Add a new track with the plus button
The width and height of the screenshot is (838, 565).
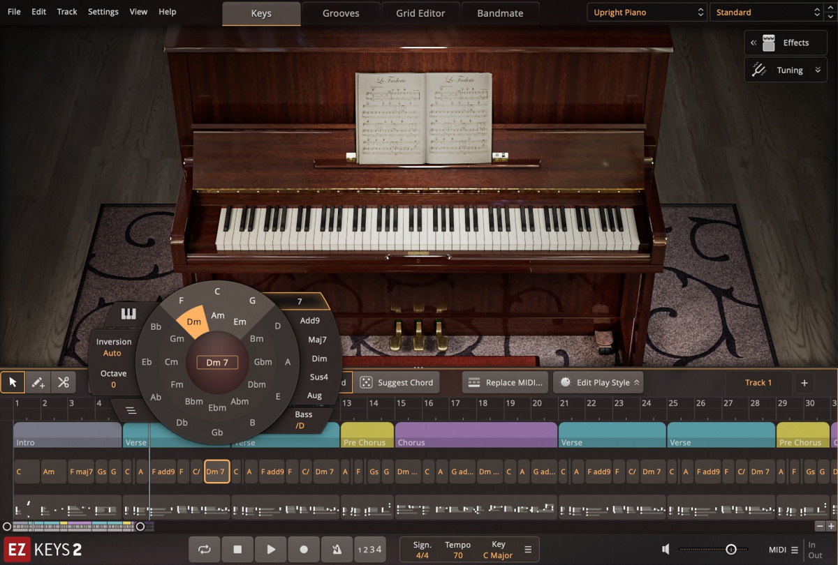(x=804, y=382)
